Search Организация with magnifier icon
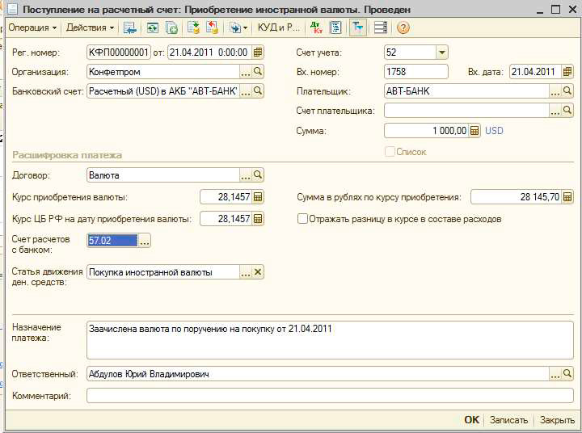The height and width of the screenshot is (433, 582). (258, 72)
